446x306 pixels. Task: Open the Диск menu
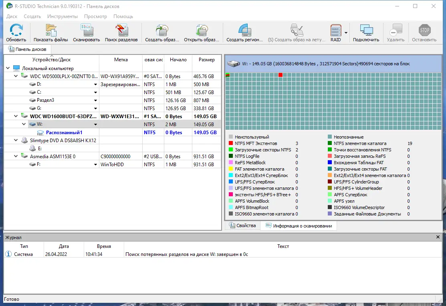click(x=12, y=16)
